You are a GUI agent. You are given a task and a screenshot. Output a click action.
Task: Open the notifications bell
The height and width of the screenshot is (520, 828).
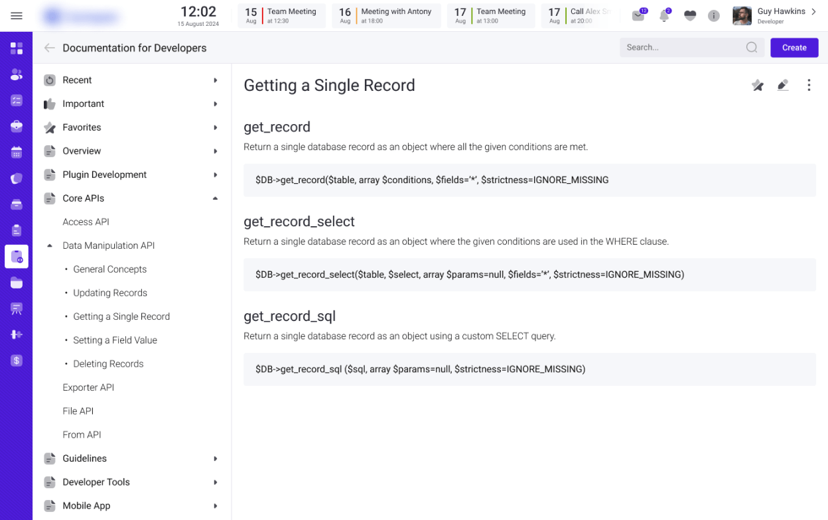[x=664, y=16]
